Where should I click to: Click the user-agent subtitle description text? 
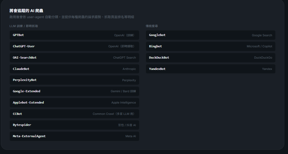tap(72, 17)
